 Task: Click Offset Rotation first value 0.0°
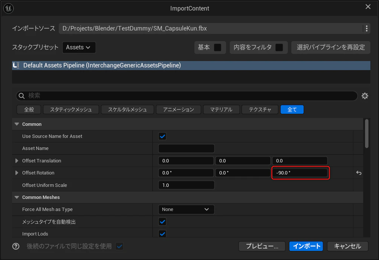click(x=186, y=173)
